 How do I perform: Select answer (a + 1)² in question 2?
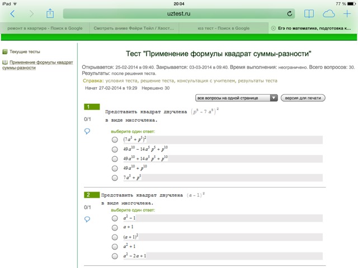[115, 237]
